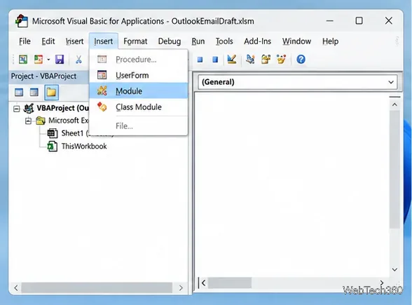The image size is (412, 305).
Task: Click inside the empty code editor area
Action: pyautogui.click(x=291, y=184)
